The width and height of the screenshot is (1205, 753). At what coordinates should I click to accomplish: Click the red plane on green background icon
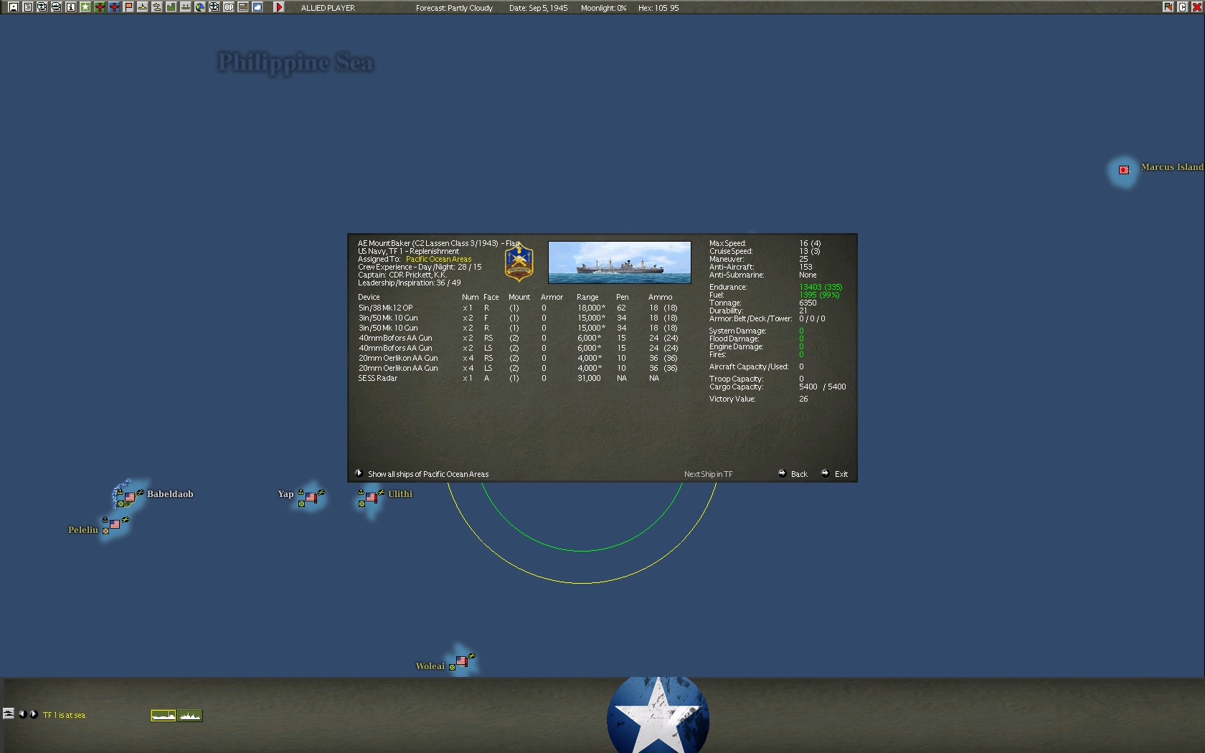99,7
